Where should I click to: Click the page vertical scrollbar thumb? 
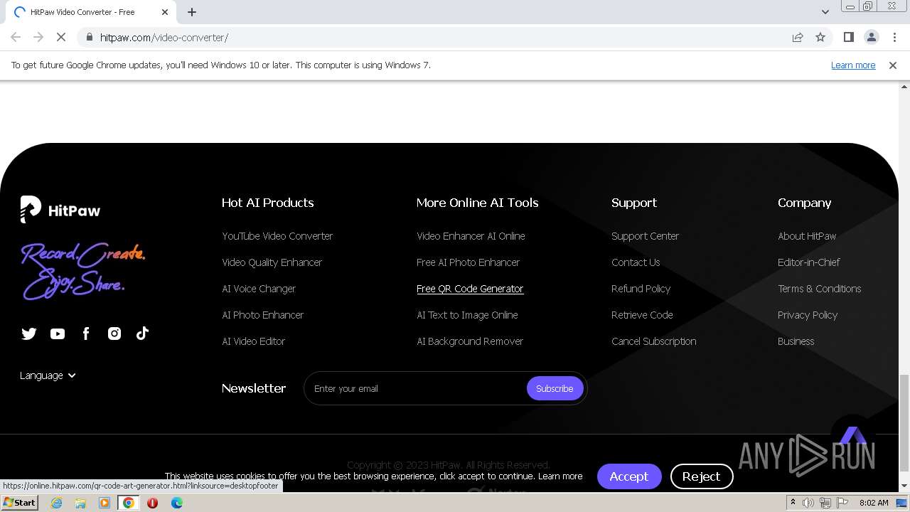(x=904, y=422)
